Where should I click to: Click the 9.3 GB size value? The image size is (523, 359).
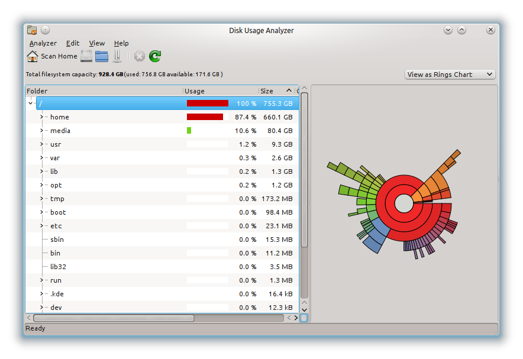[x=282, y=144]
